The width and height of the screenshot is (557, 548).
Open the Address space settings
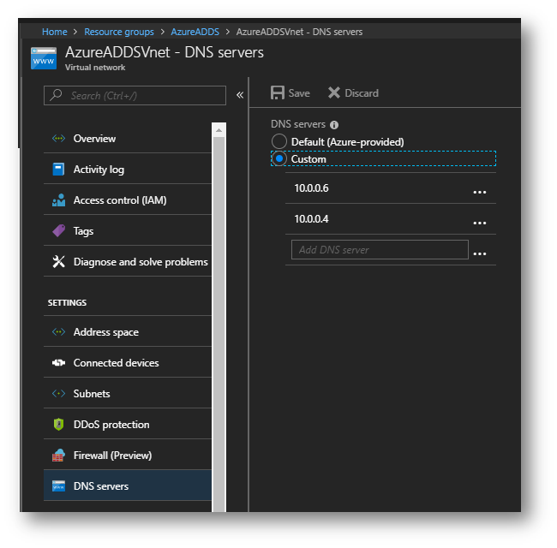tap(128, 332)
